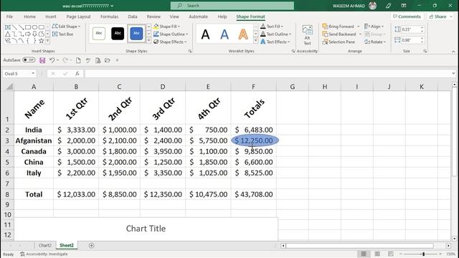The height and width of the screenshot is (258, 459).
Task: Switch to the Home ribbon tab
Action: point(29,16)
